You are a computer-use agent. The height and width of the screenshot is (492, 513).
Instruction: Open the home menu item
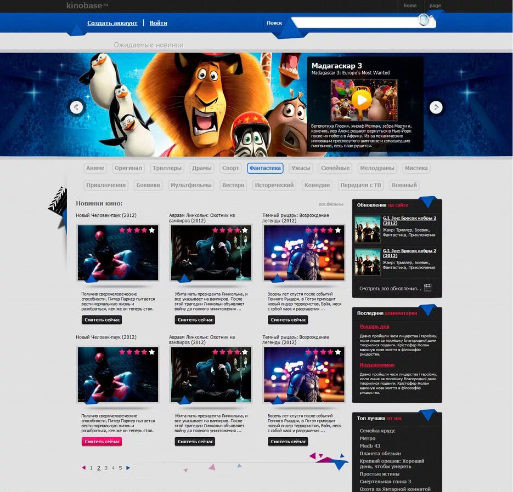[x=410, y=5]
